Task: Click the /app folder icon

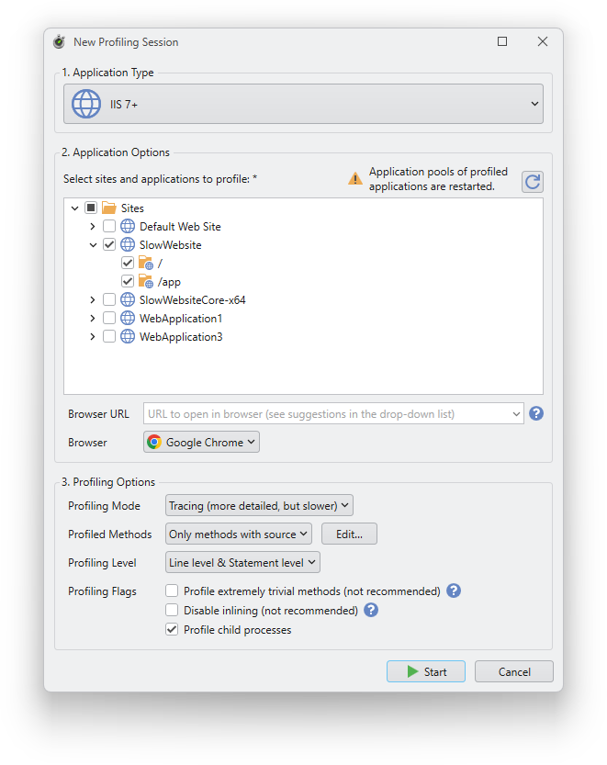Action: tap(146, 282)
